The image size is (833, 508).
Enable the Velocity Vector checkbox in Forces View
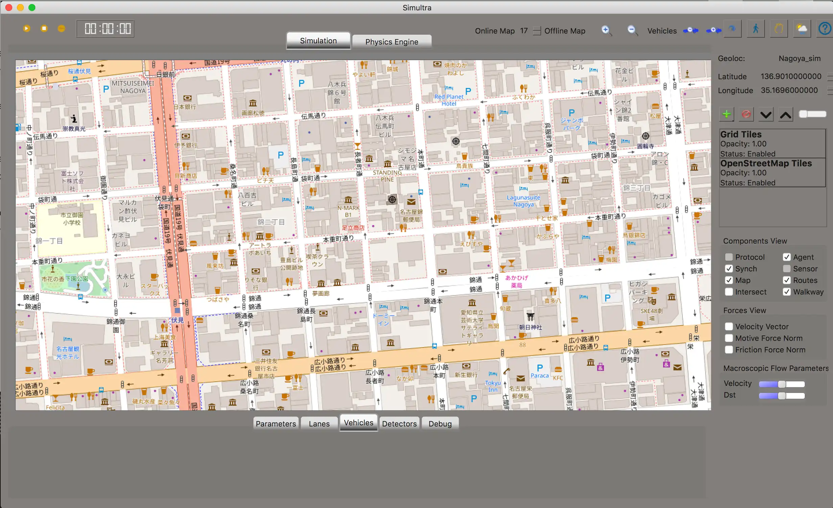[x=729, y=326]
